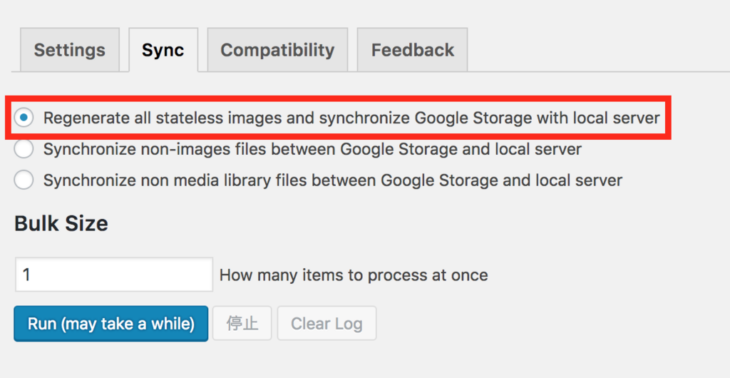Click the Bulk Size heading
Screen dimensions: 730x378
click(x=61, y=223)
